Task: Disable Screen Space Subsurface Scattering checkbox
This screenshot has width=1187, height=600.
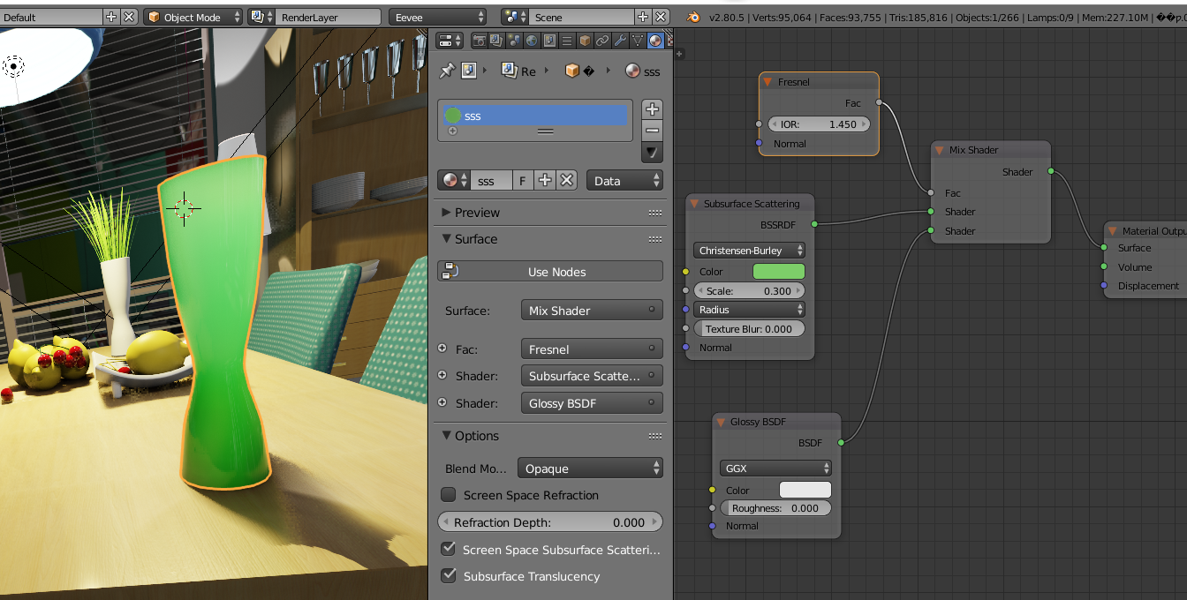Action: coord(449,550)
